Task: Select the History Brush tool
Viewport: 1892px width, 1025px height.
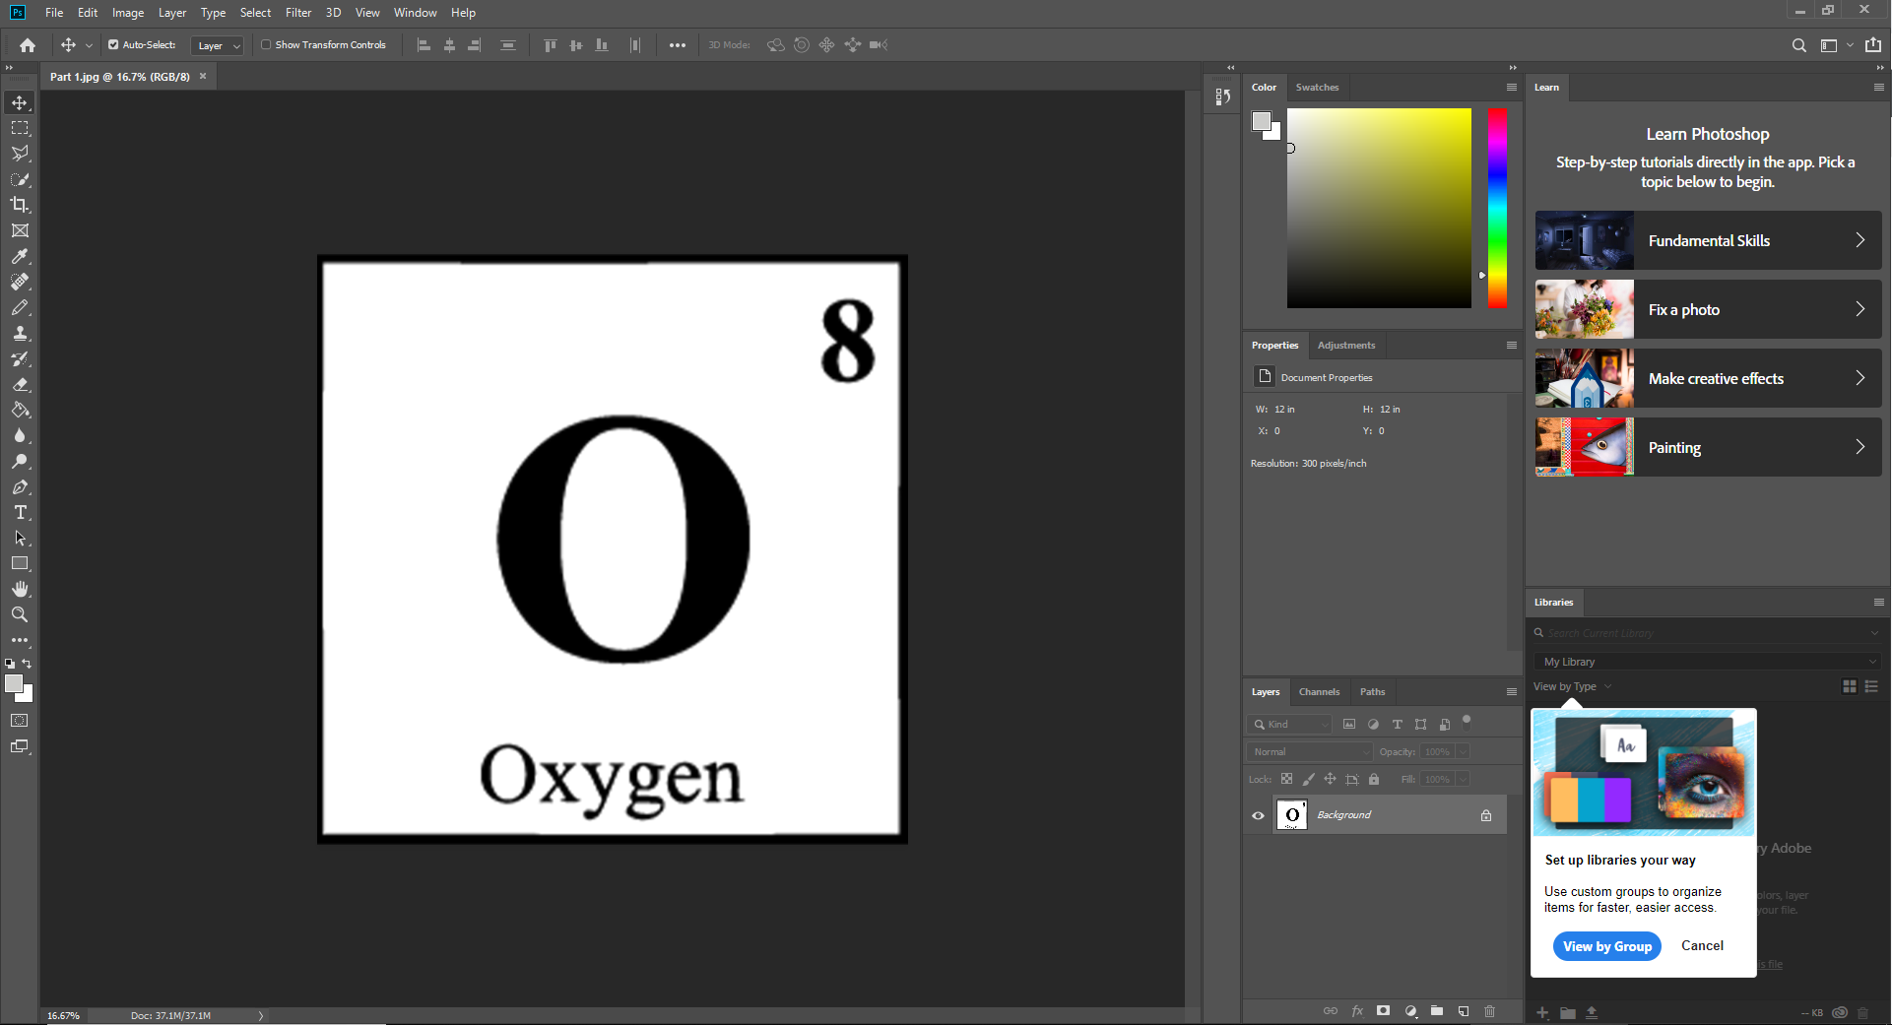Action: pyautogui.click(x=20, y=358)
